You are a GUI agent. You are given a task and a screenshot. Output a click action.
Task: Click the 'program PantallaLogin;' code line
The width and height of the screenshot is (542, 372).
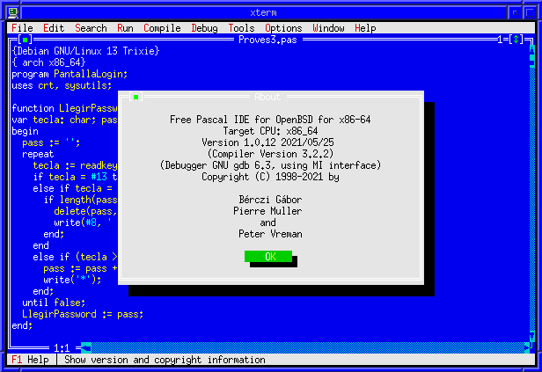pos(70,74)
